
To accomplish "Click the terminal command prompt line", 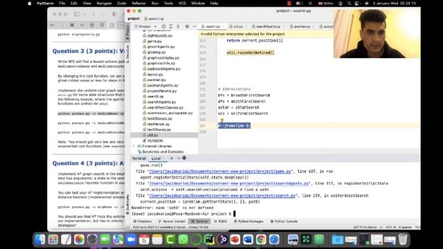I will pos(183,214).
